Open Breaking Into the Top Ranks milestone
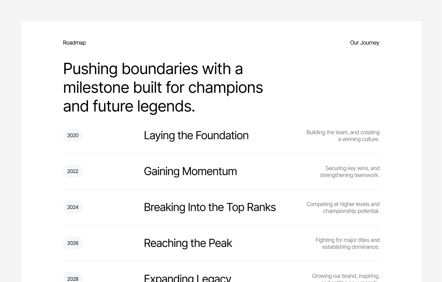 tap(210, 207)
